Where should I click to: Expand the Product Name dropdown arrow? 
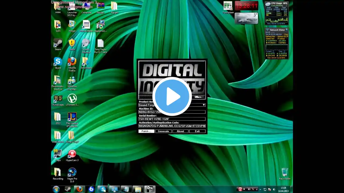[x=204, y=105]
